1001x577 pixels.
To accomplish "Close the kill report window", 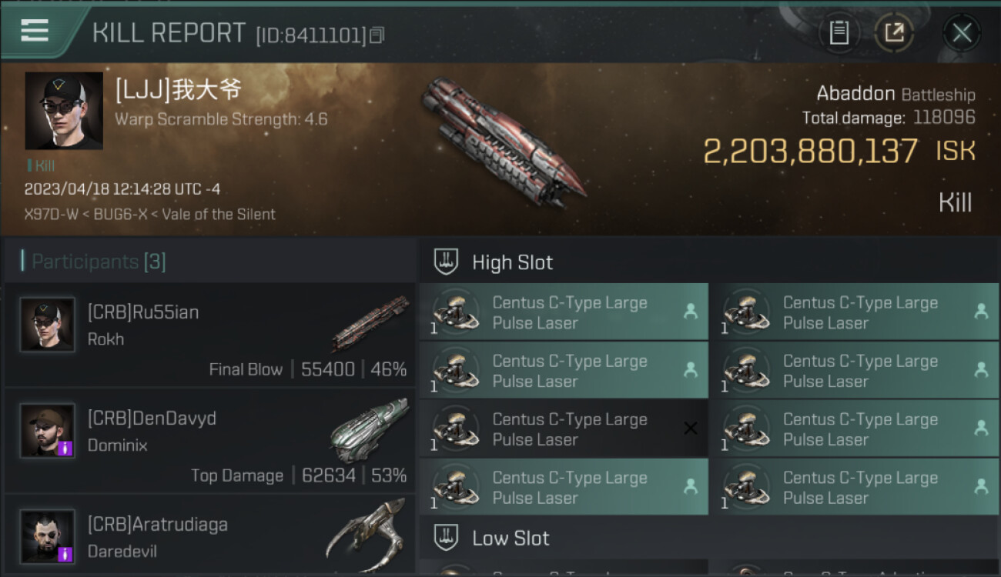I will pos(961,32).
